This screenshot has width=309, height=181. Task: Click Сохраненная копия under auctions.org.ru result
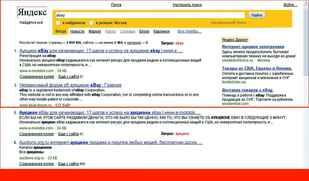37,164
